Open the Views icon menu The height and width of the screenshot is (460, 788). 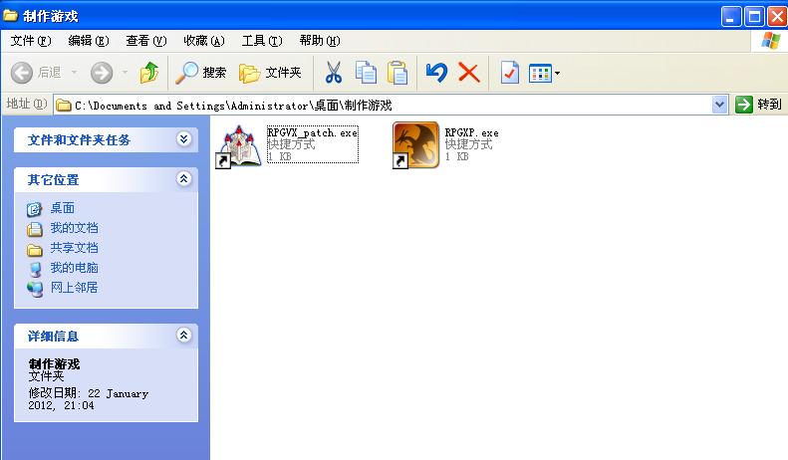coord(540,74)
